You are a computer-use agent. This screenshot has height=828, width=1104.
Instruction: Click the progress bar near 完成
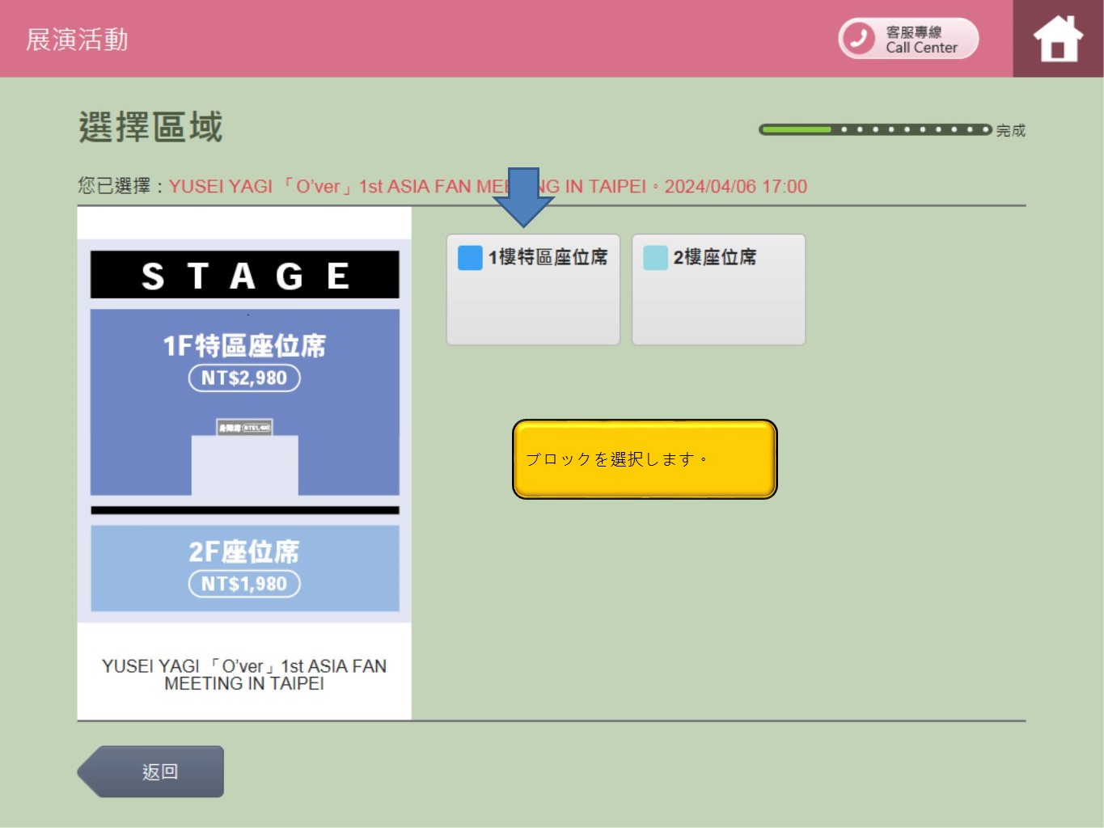875,129
